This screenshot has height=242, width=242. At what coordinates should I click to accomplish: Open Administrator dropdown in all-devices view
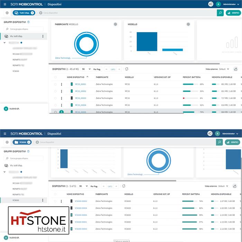pos(231,4)
